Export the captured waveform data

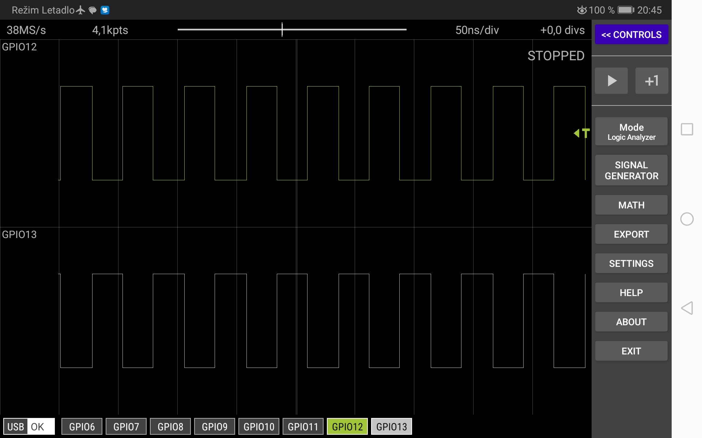coord(631,234)
